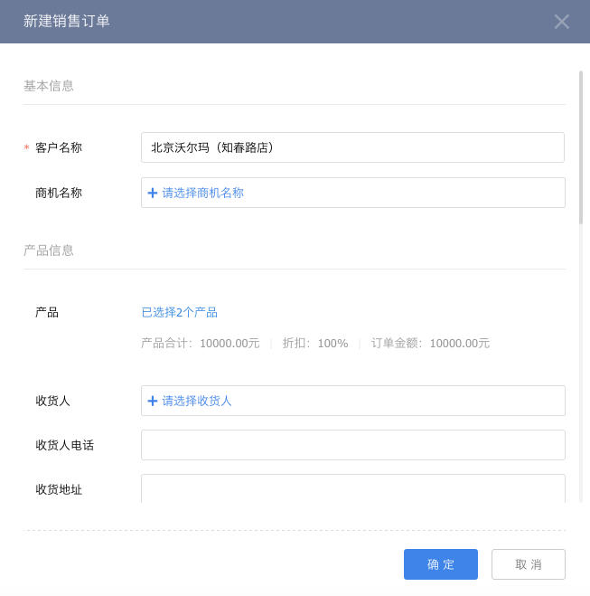The height and width of the screenshot is (596, 590).
Task: Click the 收货人电话 label
Action: (64, 445)
